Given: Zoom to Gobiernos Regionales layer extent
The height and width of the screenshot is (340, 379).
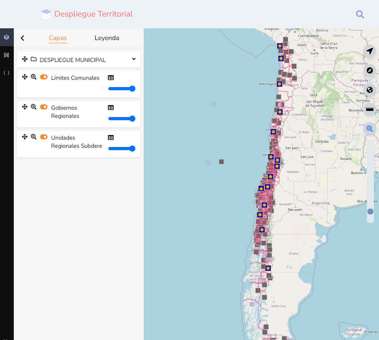Looking at the screenshot, I should [33, 107].
